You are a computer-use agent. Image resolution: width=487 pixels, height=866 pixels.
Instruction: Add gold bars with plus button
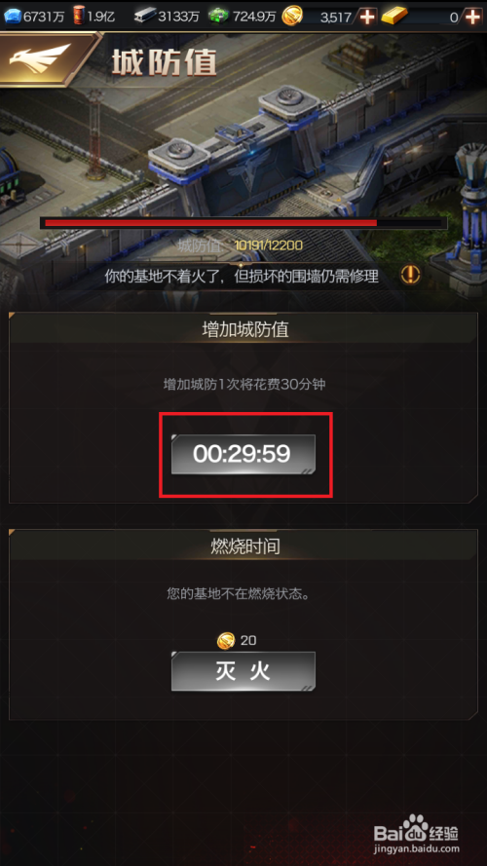coord(472,17)
